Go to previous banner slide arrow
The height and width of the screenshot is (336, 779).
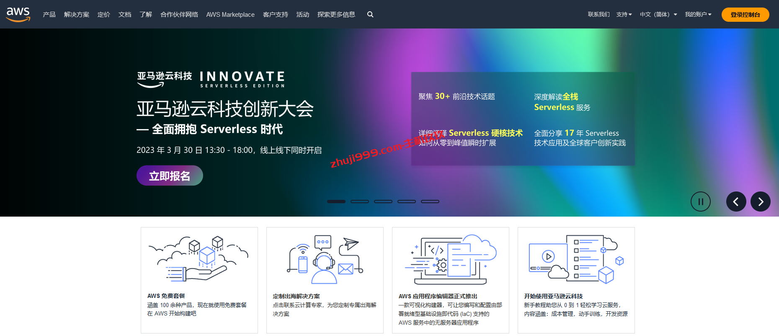point(736,202)
